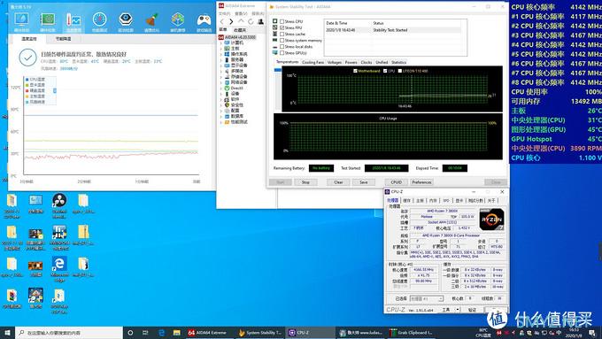Open File Explorer from the taskbar
The width and height of the screenshot is (602, 339).
click(176, 333)
